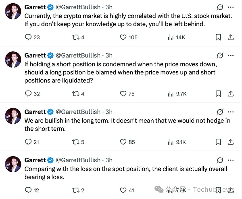Reply to the crypto market correlation tweet

(x=28, y=37)
